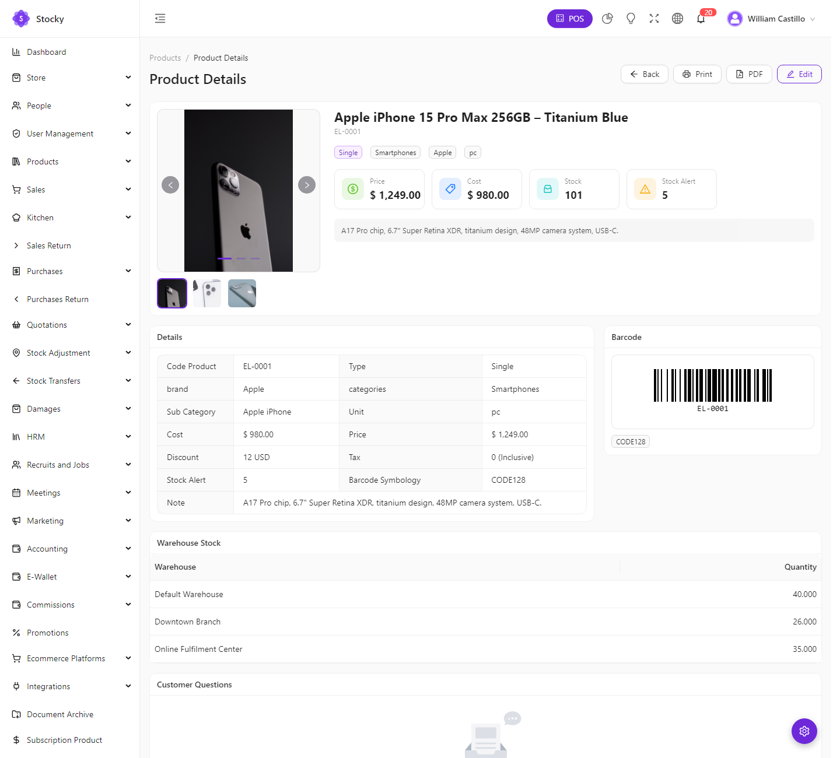Expand the People sidebar section
Screen dimensions: 840x758
click(x=70, y=106)
